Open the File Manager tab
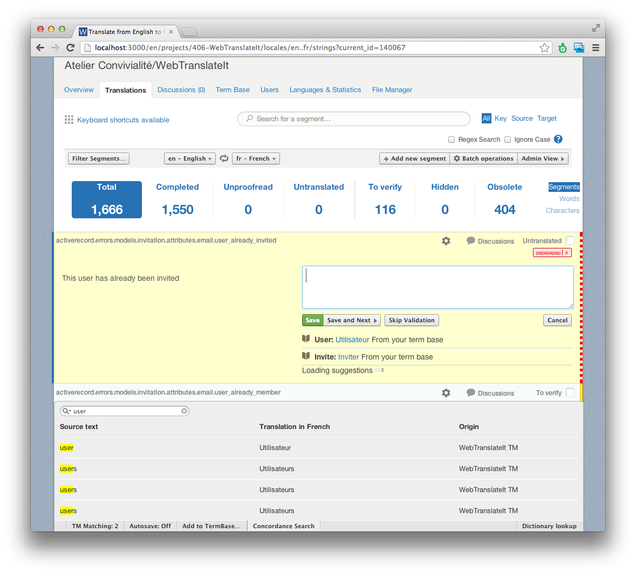The width and height of the screenshot is (636, 574). pyautogui.click(x=392, y=89)
